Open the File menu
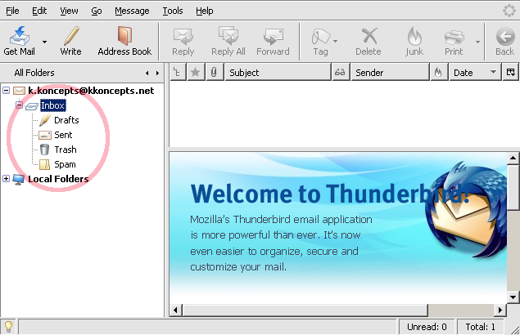Viewport: 520px width, 335px height. point(12,11)
